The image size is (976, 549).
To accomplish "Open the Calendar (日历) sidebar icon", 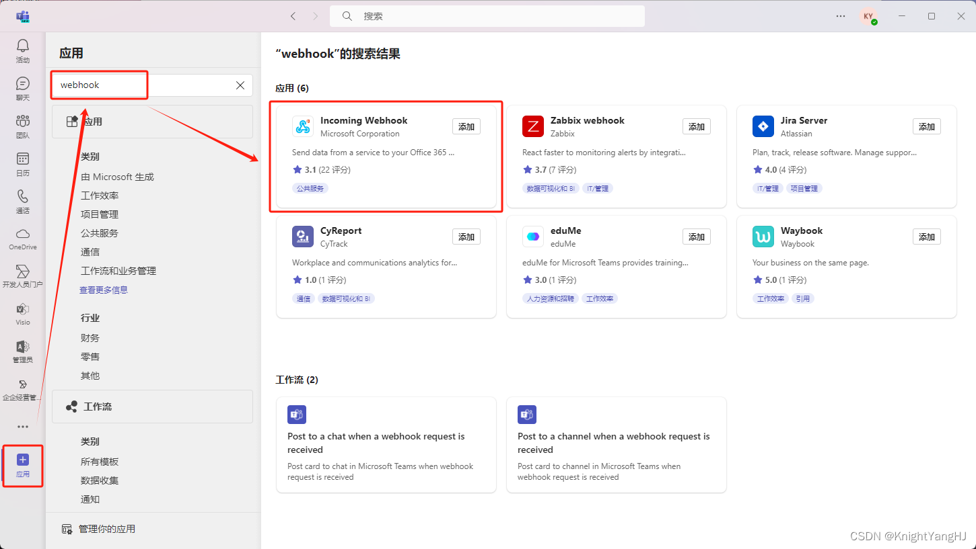I will (x=23, y=159).
